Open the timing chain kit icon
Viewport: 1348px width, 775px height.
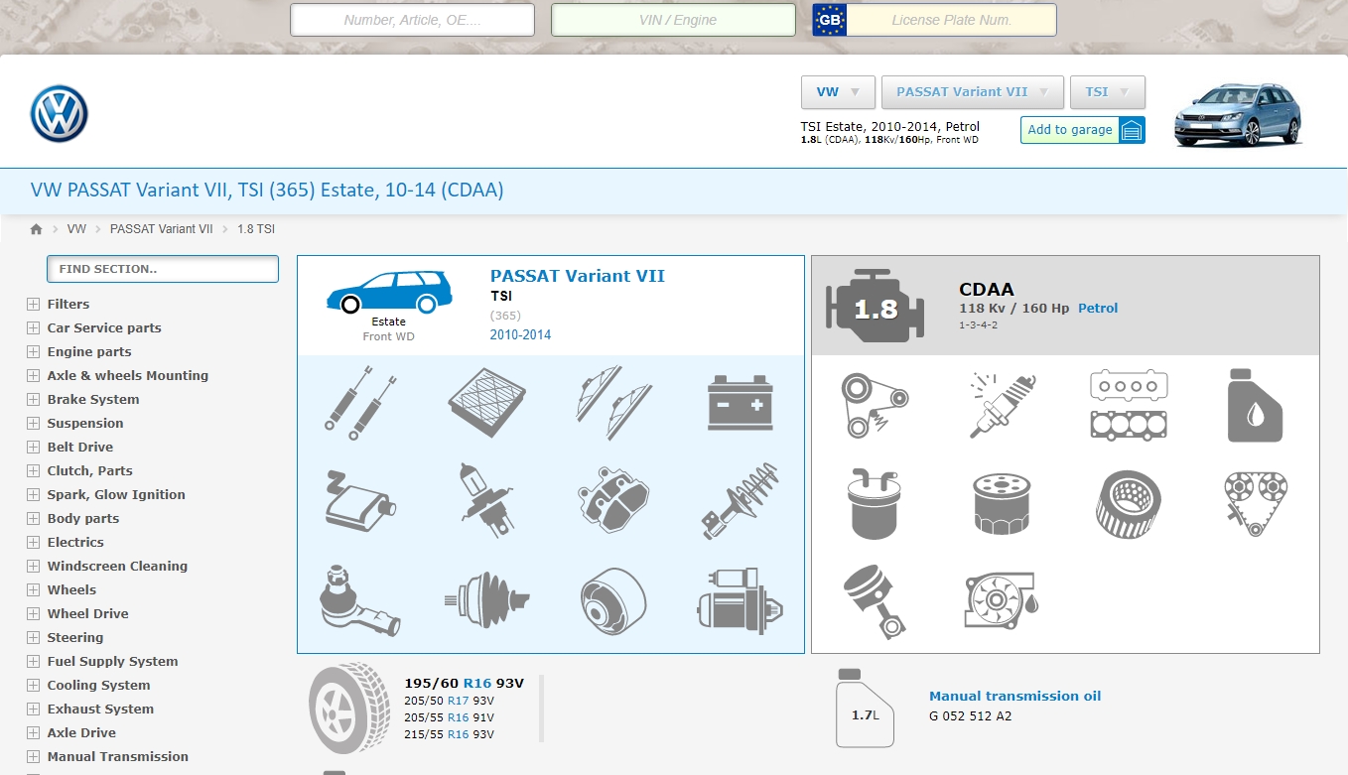tap(1255, 504)
